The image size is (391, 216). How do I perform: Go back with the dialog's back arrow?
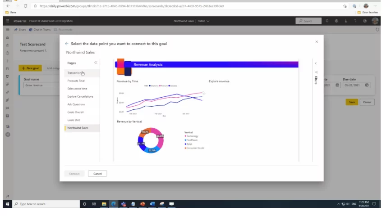(67, 44)
